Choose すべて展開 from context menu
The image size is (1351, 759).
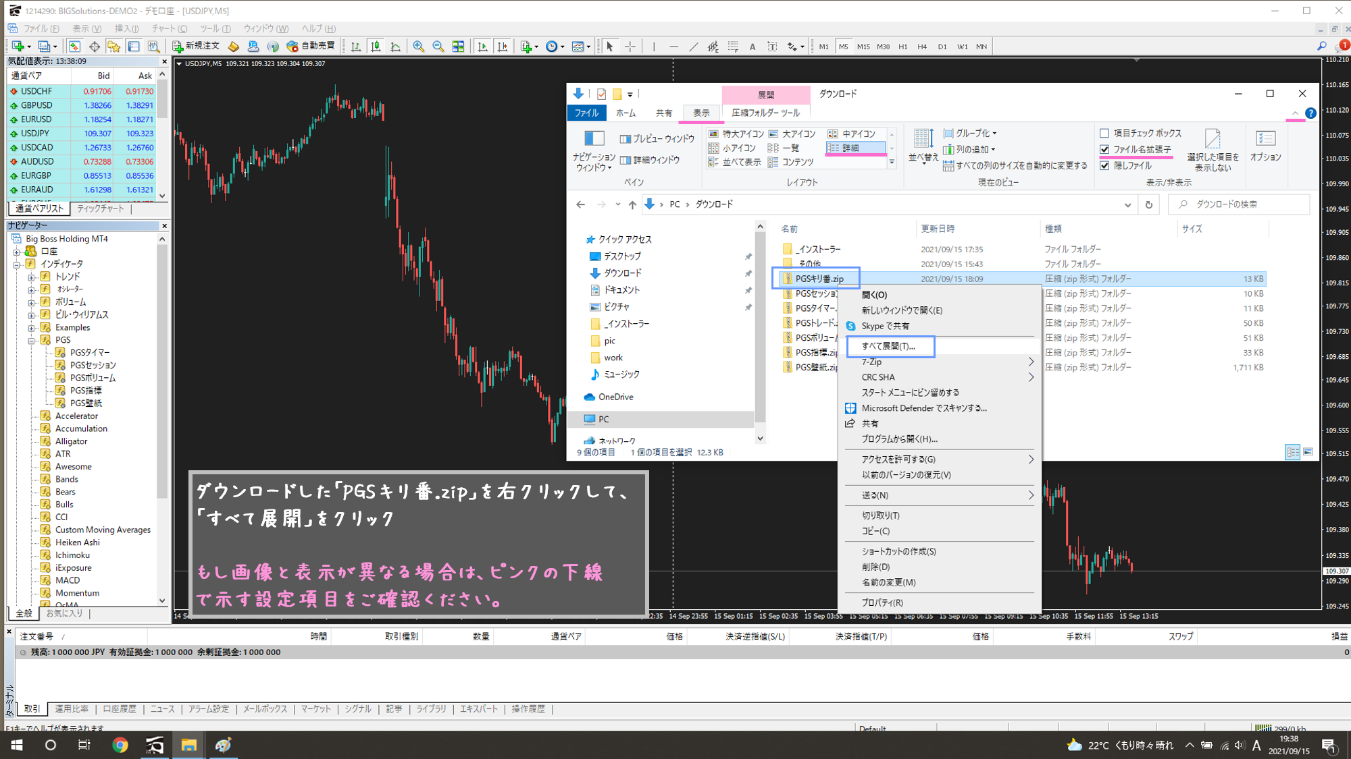pos(888,346)
